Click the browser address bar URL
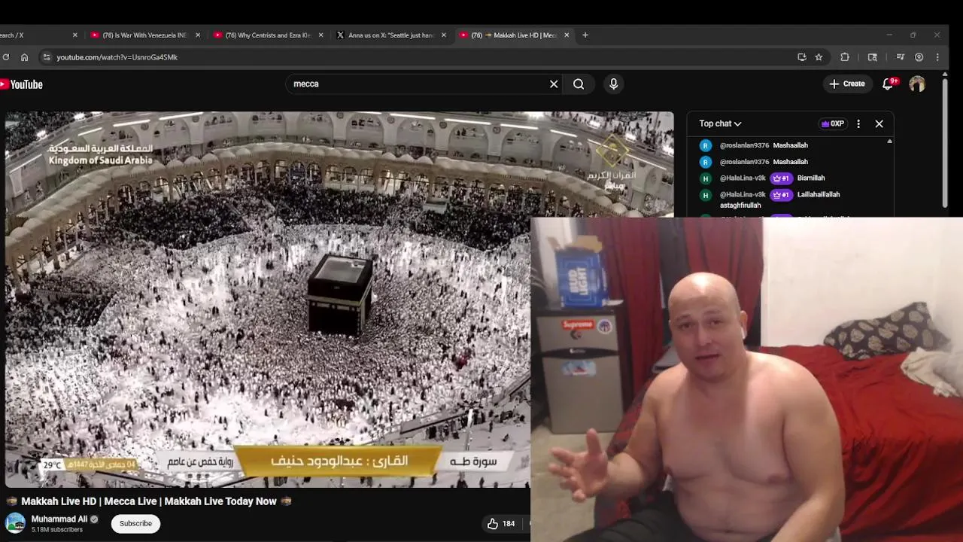 pos(117,57)
